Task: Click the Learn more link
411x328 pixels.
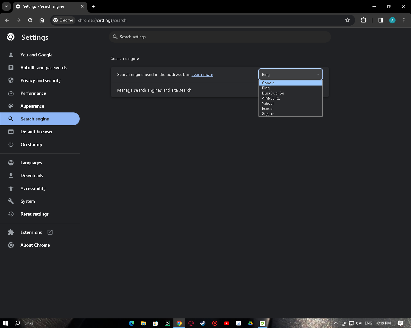Action: [202, 75]
